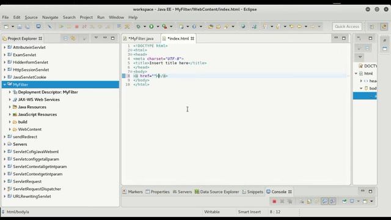Select the JavaServletCookie project

click(29, 77)
